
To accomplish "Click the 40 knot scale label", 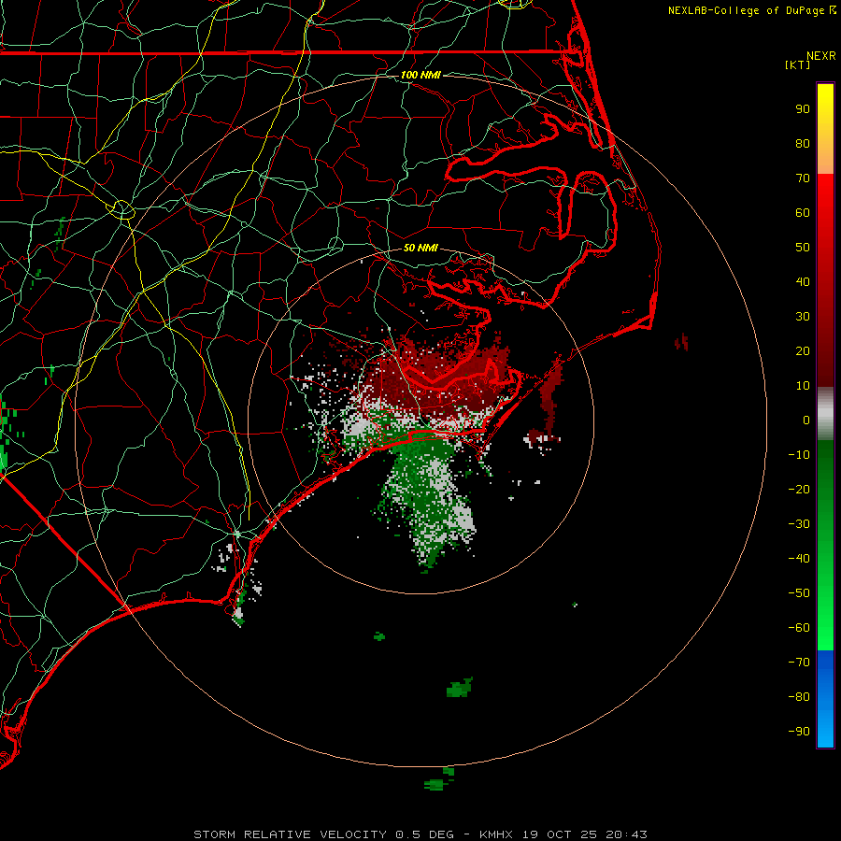I will [x=803, y=281].
